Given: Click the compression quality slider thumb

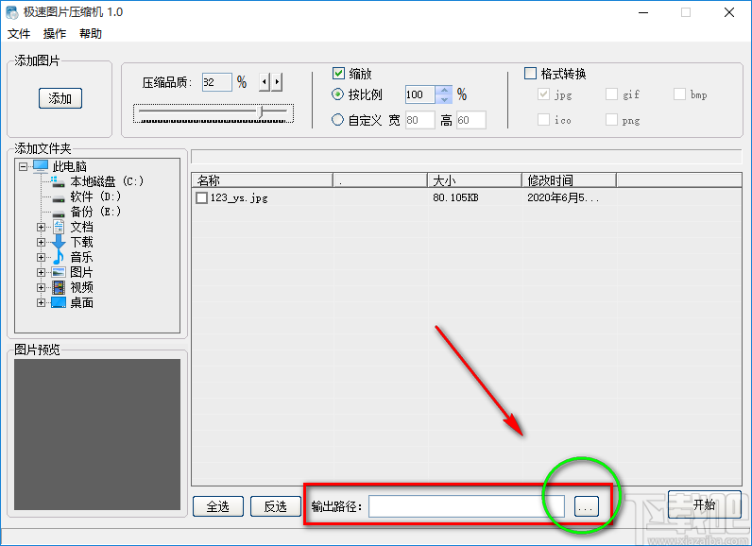Looking at the screenshot, I should click(262, 111).
